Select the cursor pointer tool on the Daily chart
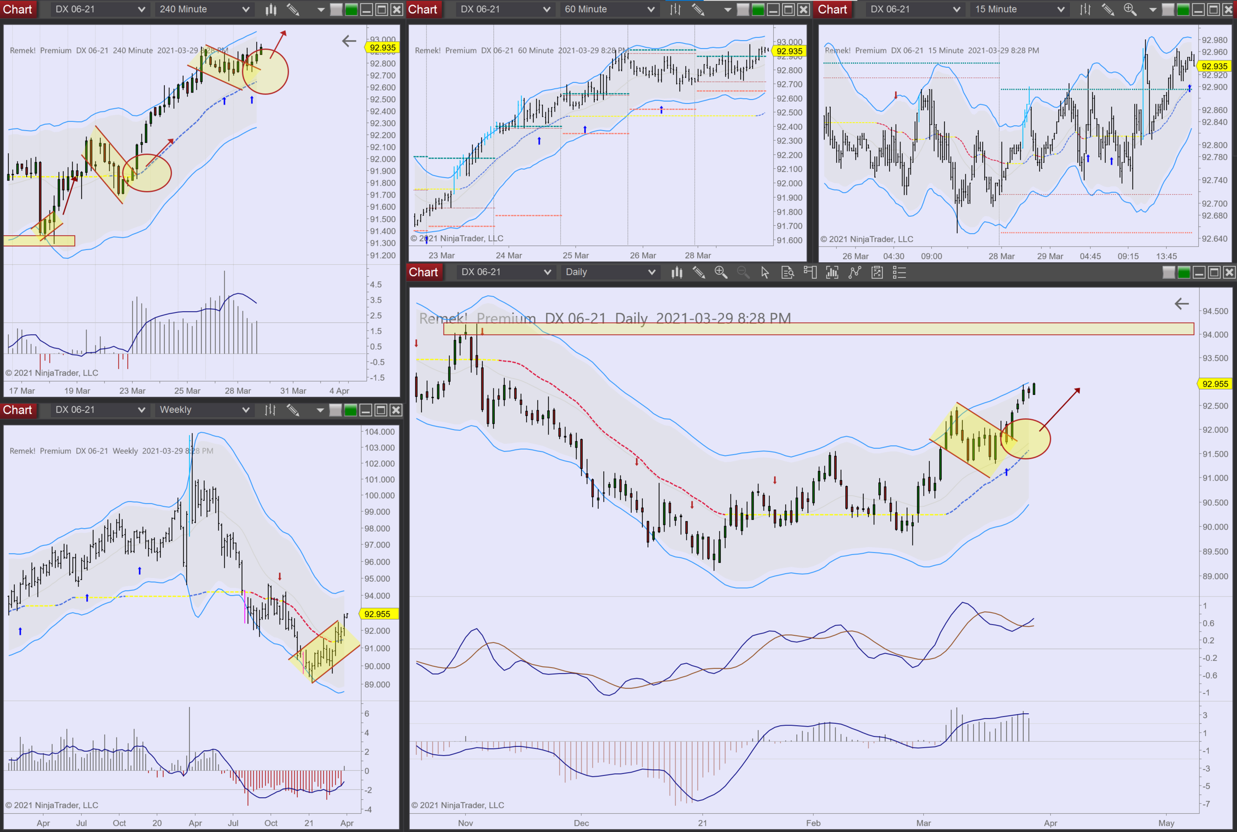Viewport: 1237px width, 832px height. [x=764, y=272]
